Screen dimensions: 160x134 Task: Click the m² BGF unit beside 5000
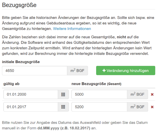(137, 94)
